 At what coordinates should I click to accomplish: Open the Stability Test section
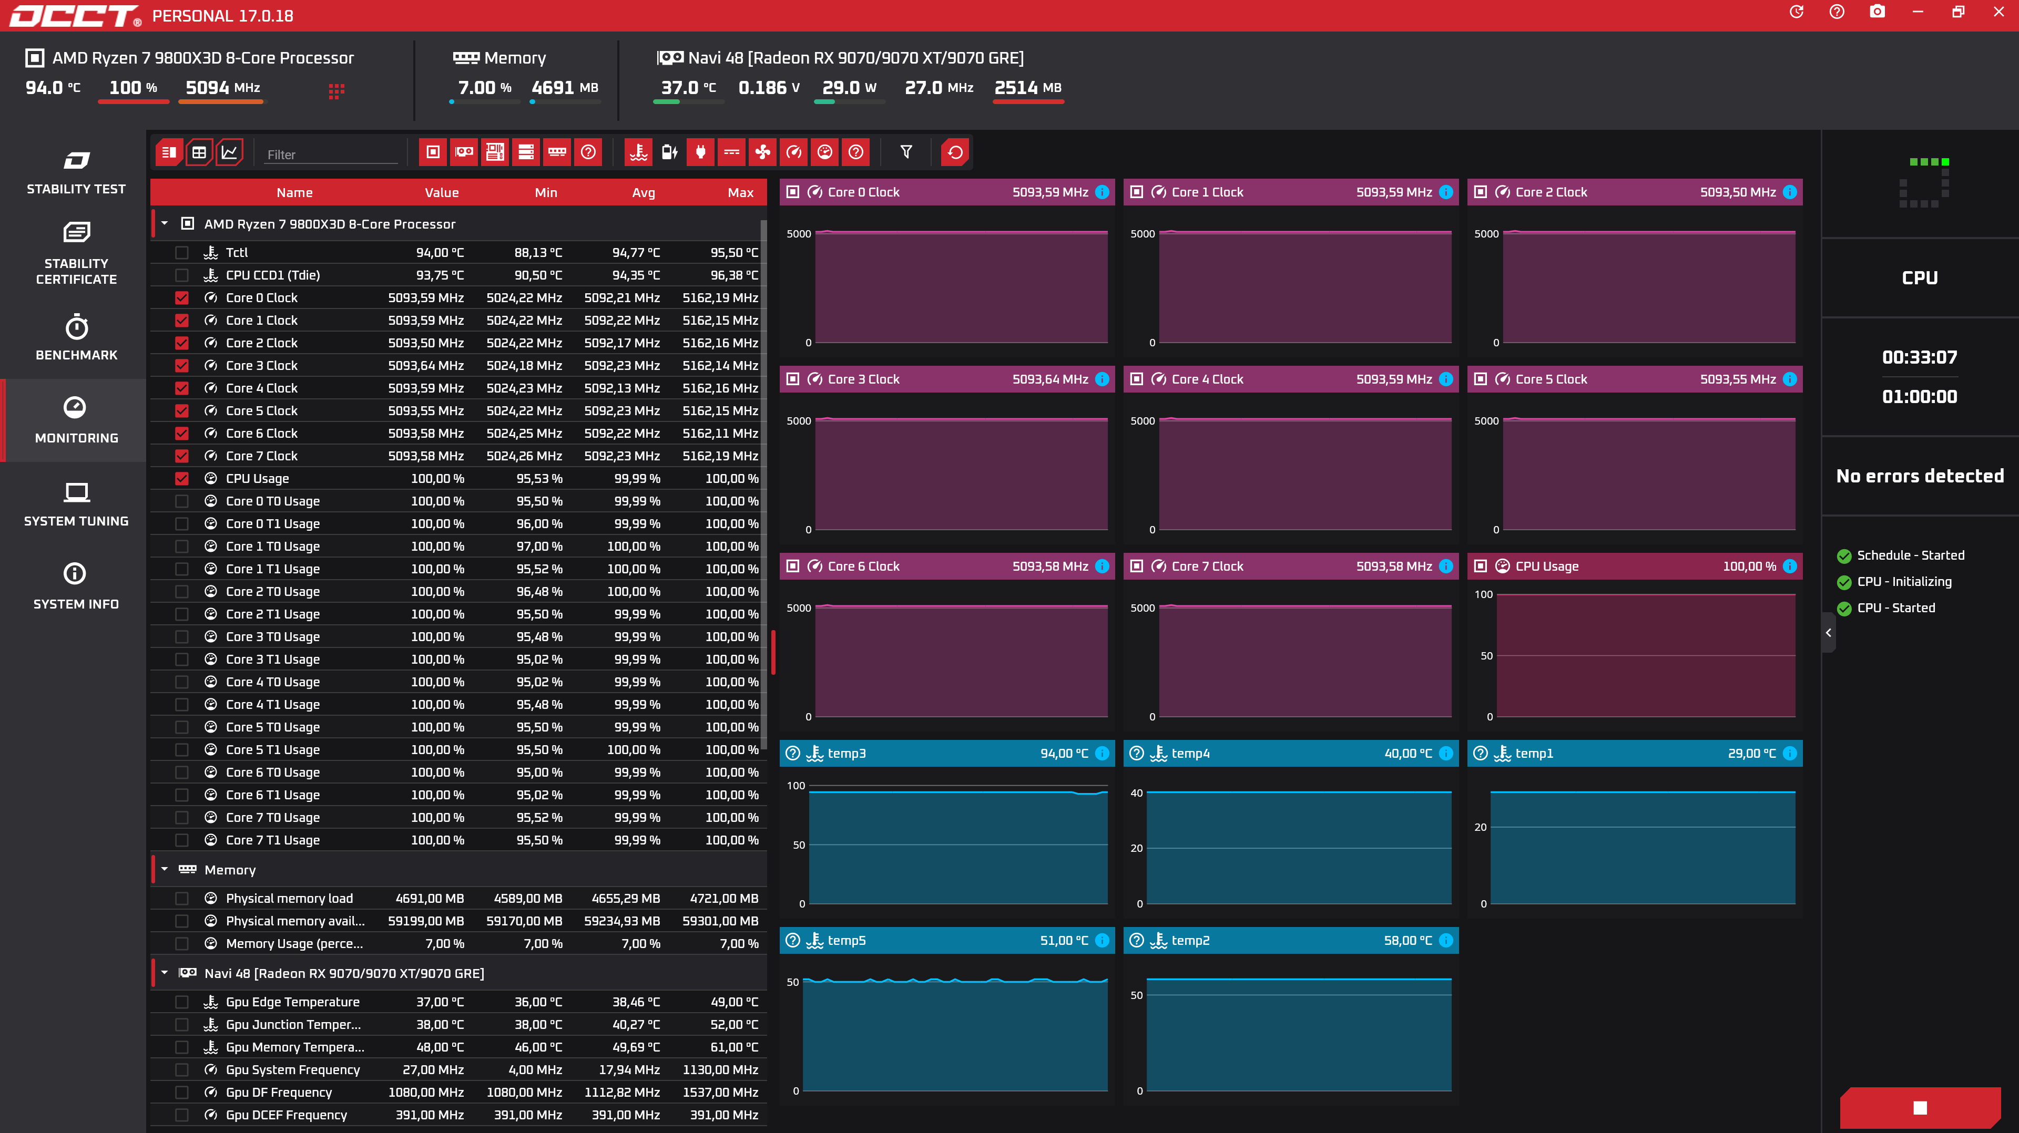click(76, 172)
